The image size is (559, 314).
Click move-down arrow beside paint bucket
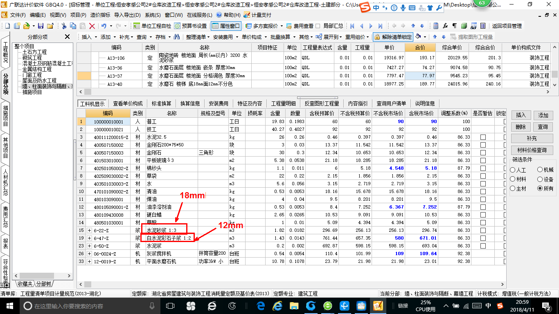click(x=443, y=37)
